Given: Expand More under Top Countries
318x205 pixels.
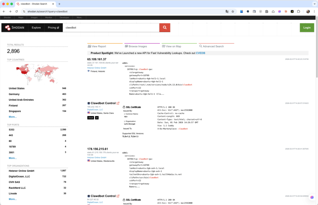Looking at the screenshot, I should pos(13,117).
